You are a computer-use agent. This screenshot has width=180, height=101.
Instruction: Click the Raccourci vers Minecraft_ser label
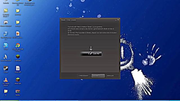point(30,4)
